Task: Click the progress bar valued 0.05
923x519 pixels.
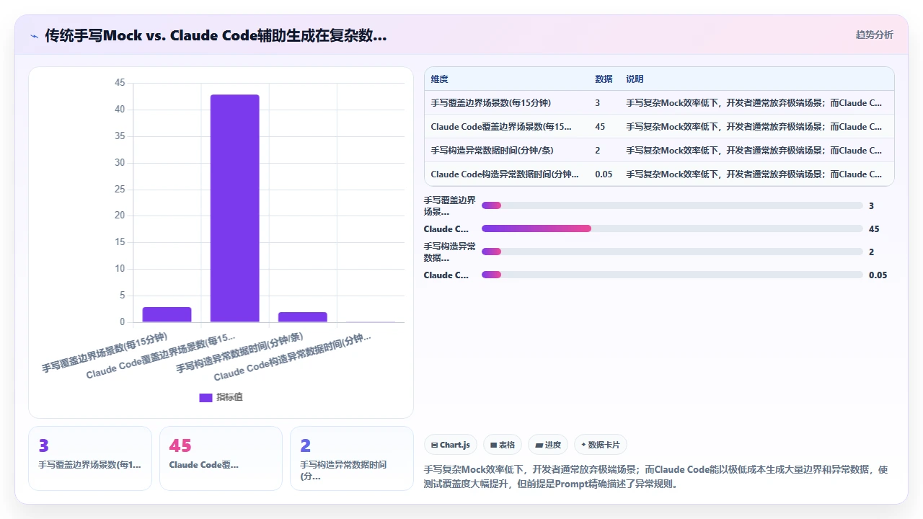Action: pyautogui.click(x=672, y=275)
